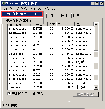Switch to the 联网 tab
Screen dimensions: 105x109
coord(65,15)
